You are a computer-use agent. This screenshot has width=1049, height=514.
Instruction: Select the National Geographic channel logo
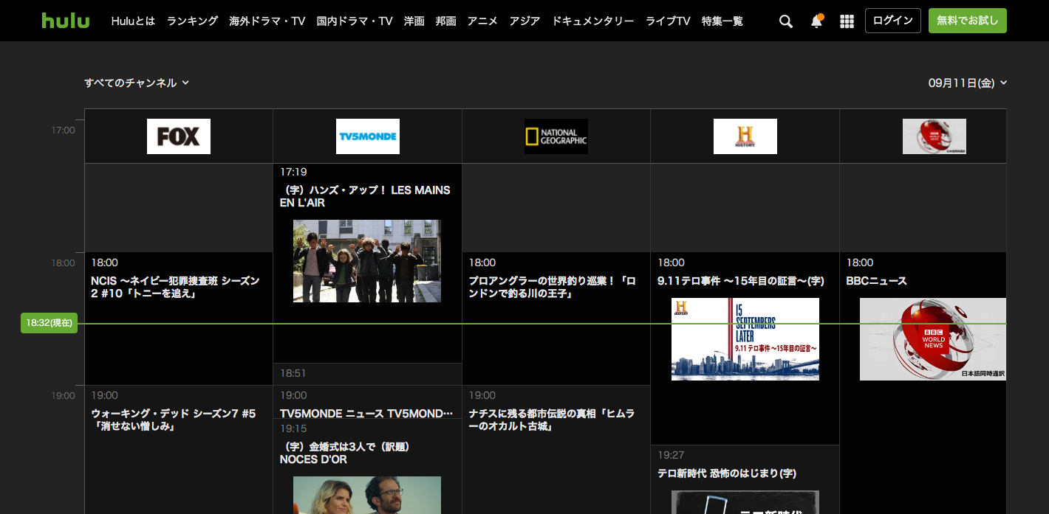[556, 136]
